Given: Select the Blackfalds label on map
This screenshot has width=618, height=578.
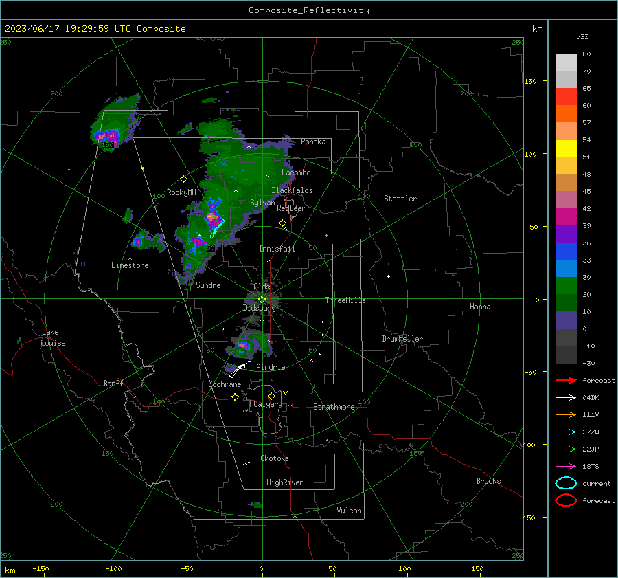Looking at the screenshot, I should [292, 190].
